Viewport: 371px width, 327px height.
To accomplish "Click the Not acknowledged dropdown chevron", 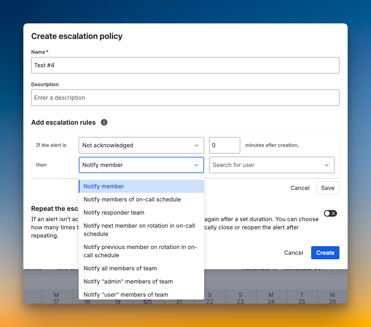I will (196, 145).
